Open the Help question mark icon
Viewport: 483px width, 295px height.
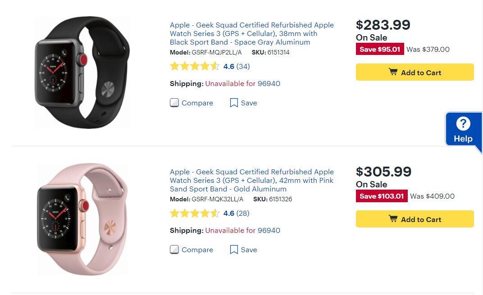463,124
